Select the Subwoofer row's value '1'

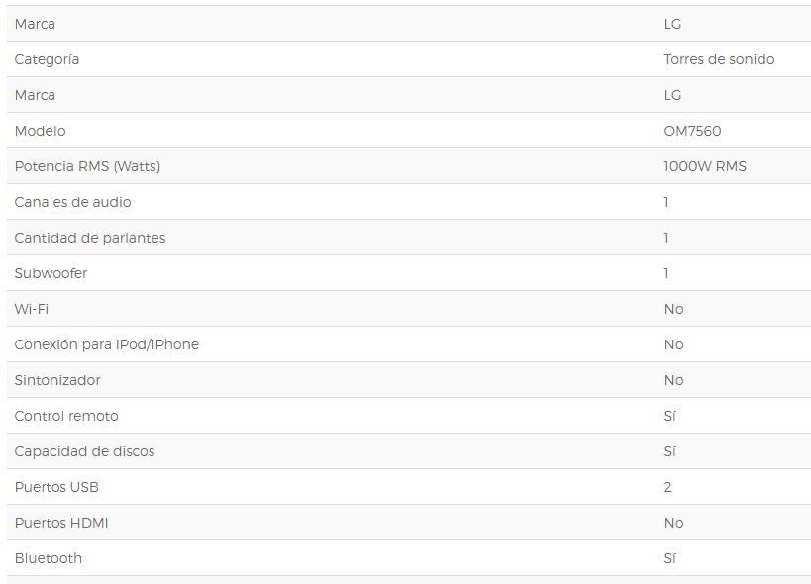click(x=666, y=273)
